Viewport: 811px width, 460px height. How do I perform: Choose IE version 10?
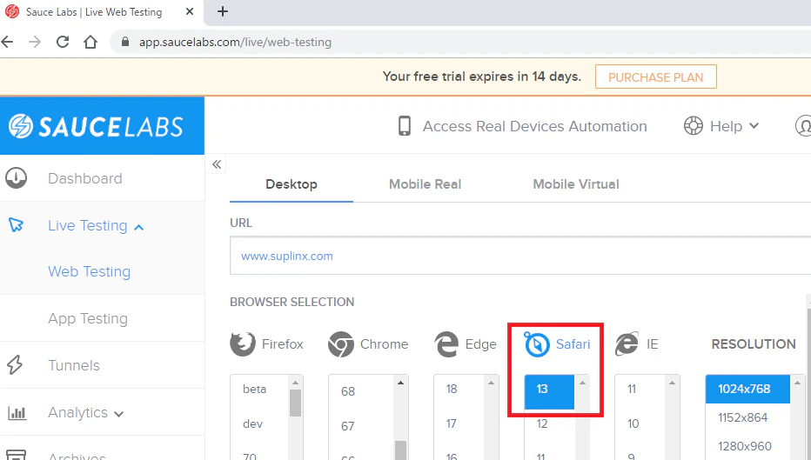tap(633, 423)
